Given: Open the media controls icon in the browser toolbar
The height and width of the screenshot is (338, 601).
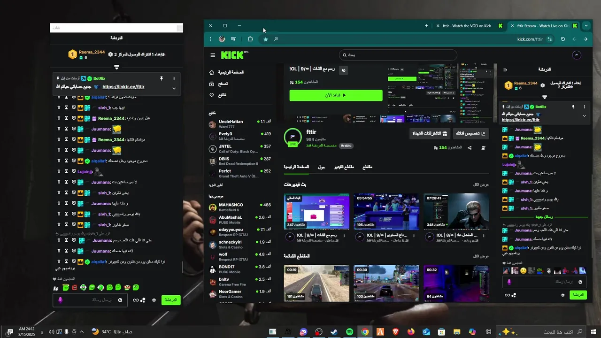Looking at the screenshot, I should (x=233, y=39).
